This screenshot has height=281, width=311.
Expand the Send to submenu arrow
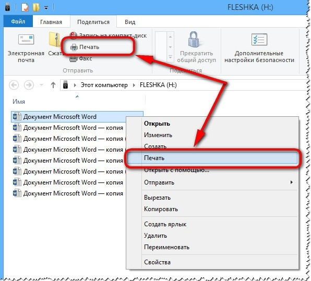pos(291,182)
